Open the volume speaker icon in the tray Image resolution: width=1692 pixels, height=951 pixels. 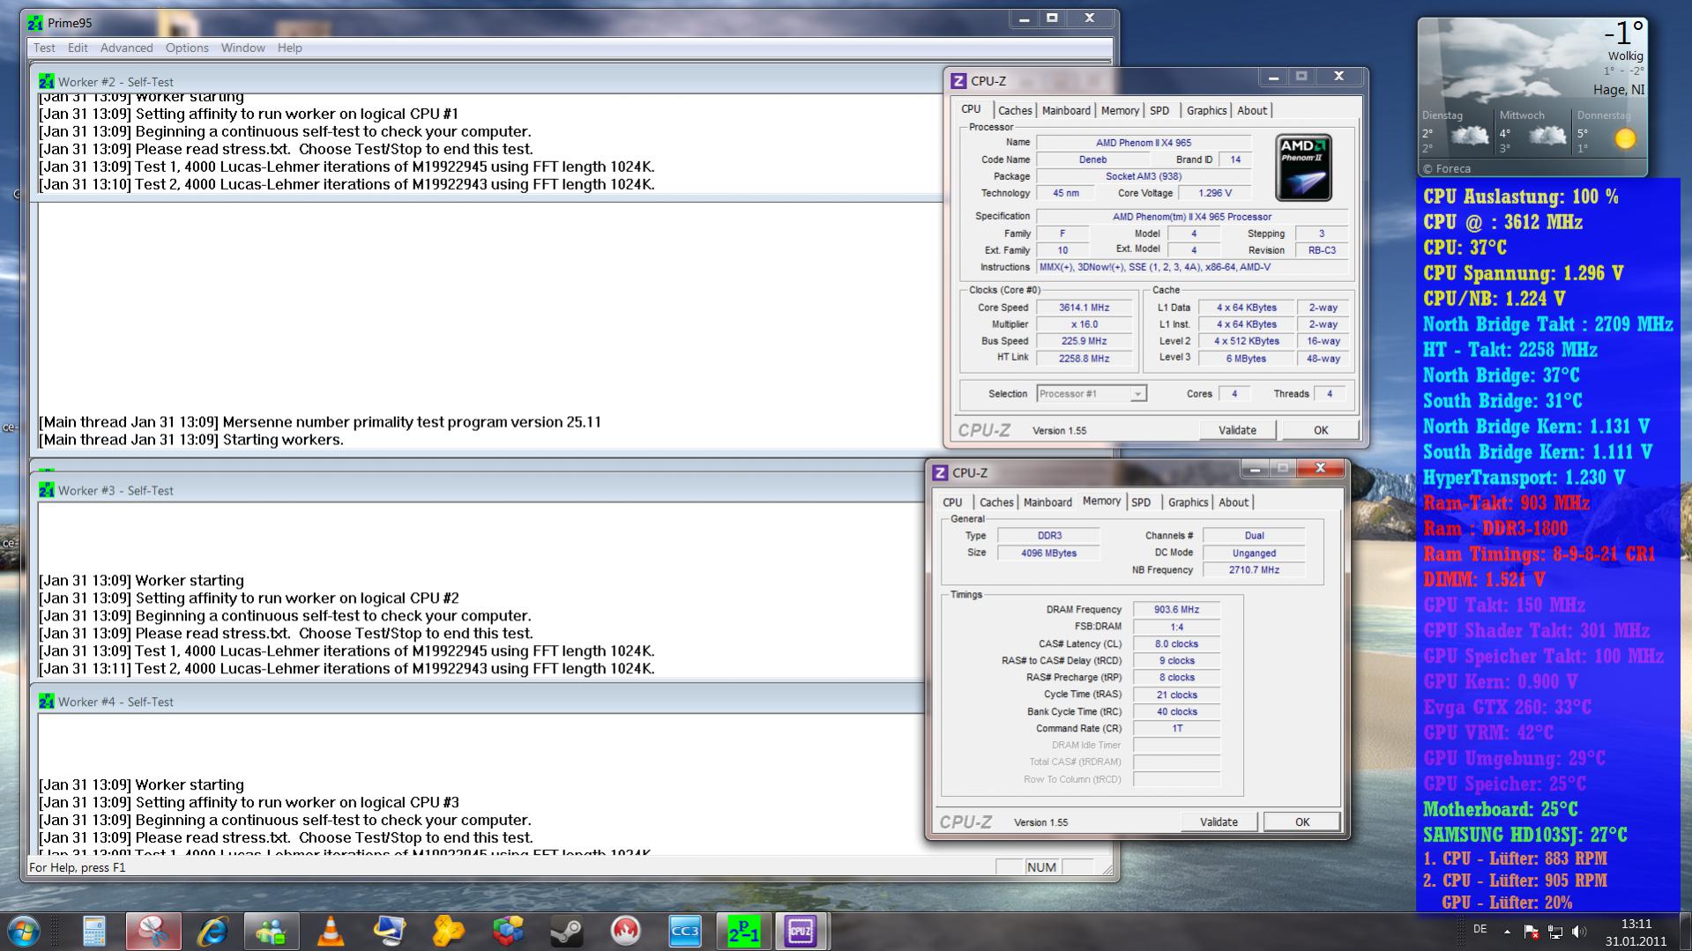pos(1578,931)
